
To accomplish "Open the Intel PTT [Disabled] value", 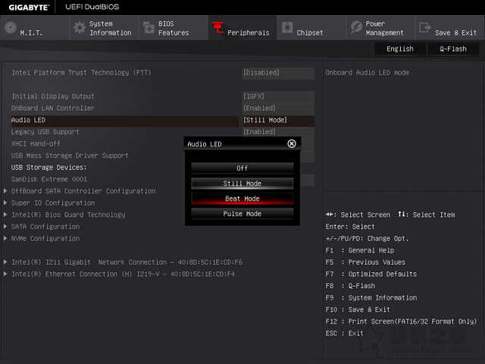I will click(x=278, y=73).
